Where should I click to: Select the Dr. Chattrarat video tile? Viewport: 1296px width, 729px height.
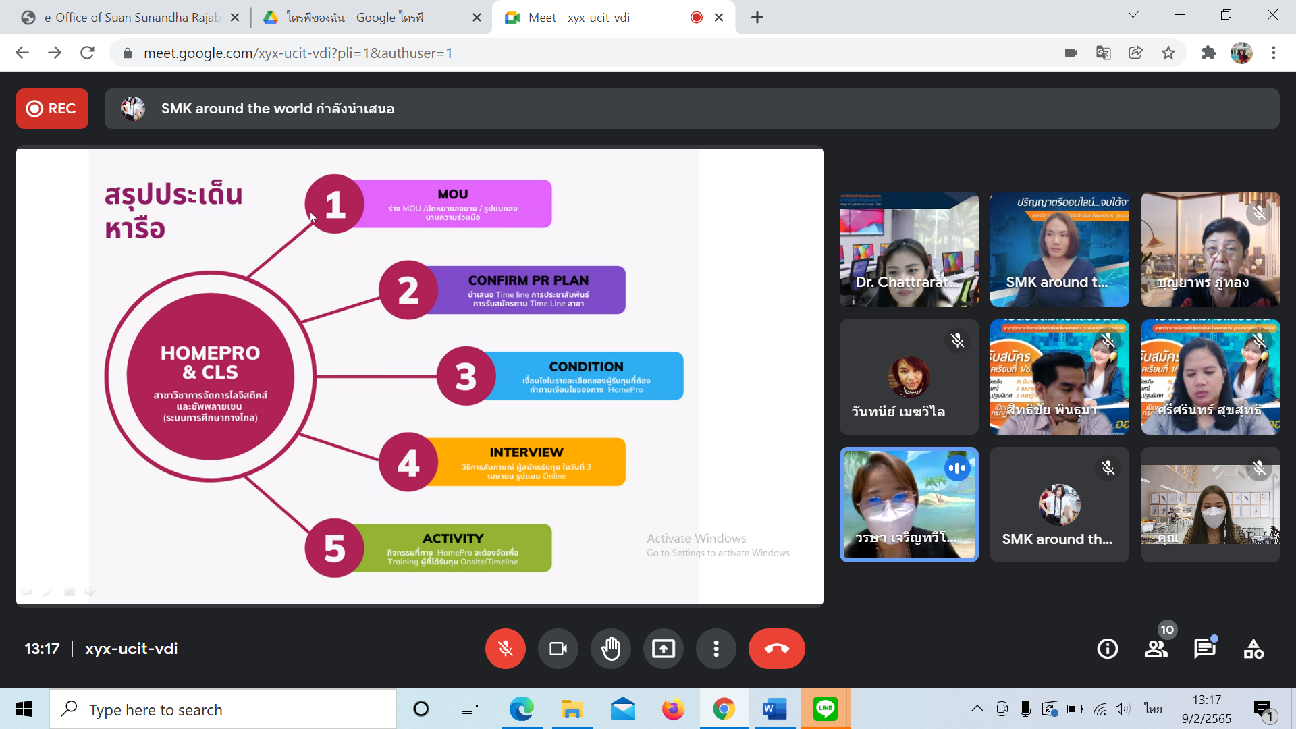909,250
